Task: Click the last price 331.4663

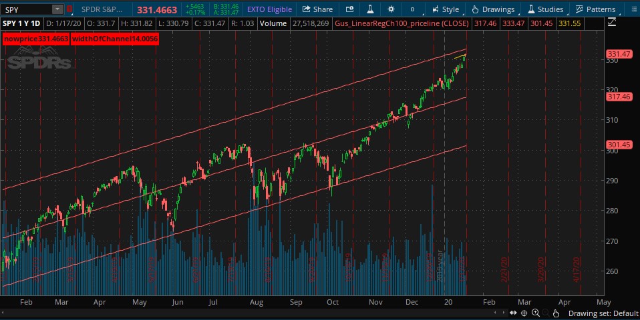Action: [x=157, y=10]
